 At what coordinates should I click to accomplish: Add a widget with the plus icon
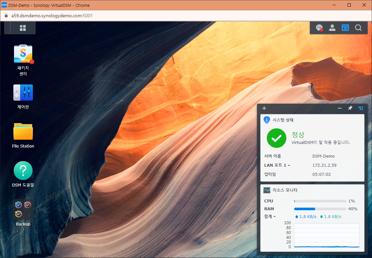click(264, 108)
